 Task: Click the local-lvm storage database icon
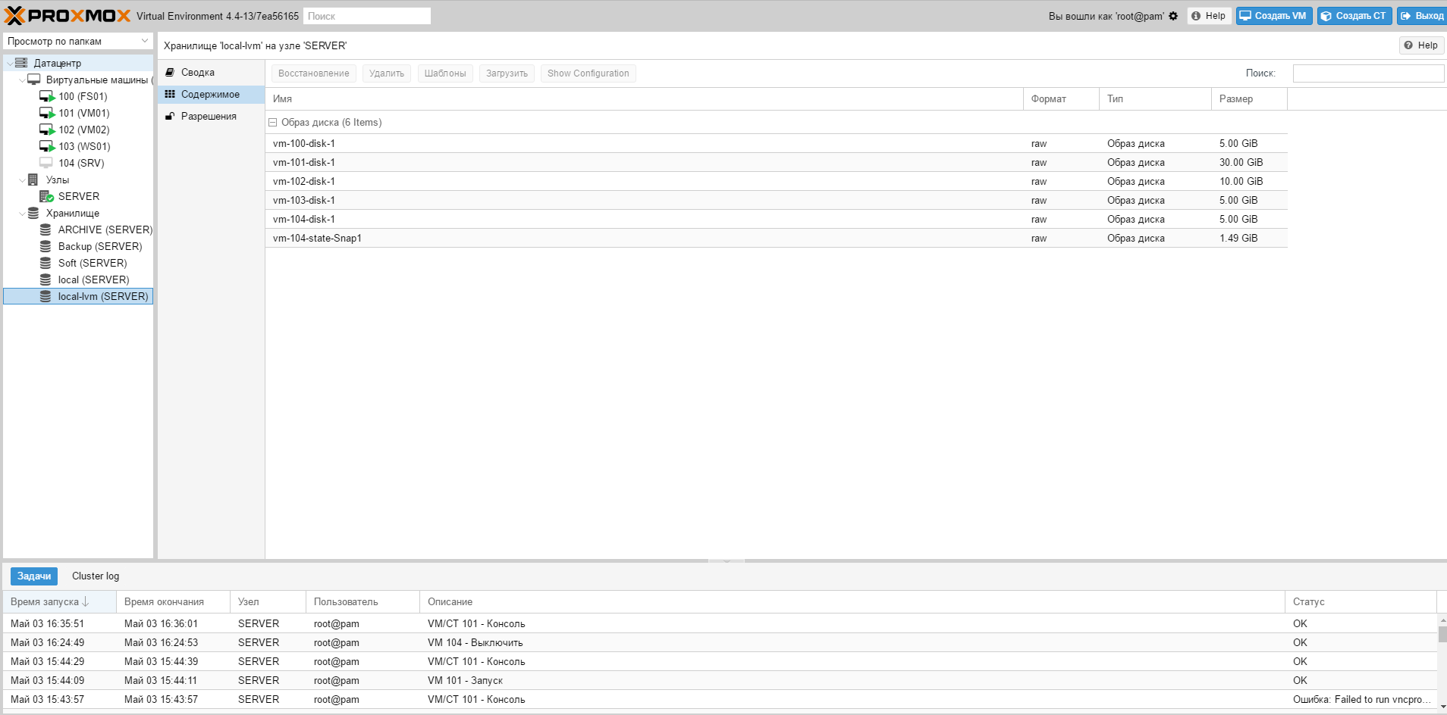pyautogui.click(x=46, y=296)
